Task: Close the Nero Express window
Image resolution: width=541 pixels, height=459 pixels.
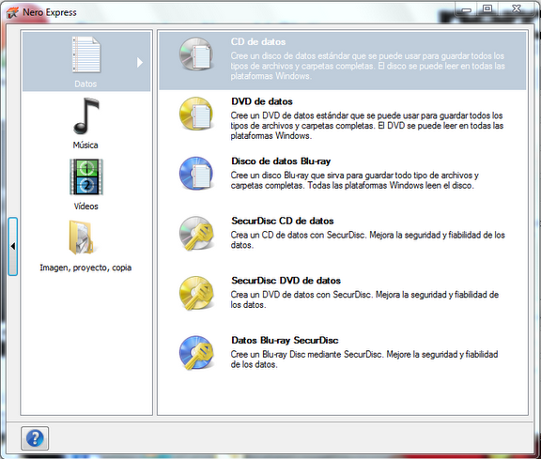Action: point(517,8)
